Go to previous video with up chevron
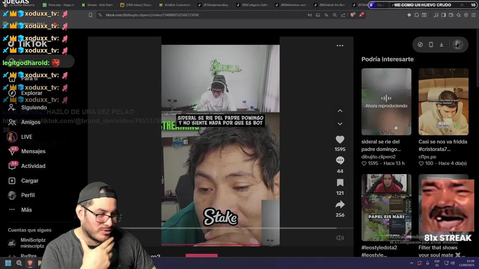 click(x=340, y=111)
